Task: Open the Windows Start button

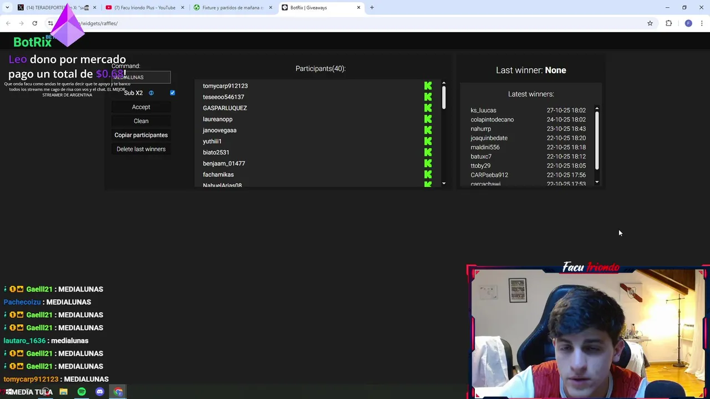Action: pos(8,392)
